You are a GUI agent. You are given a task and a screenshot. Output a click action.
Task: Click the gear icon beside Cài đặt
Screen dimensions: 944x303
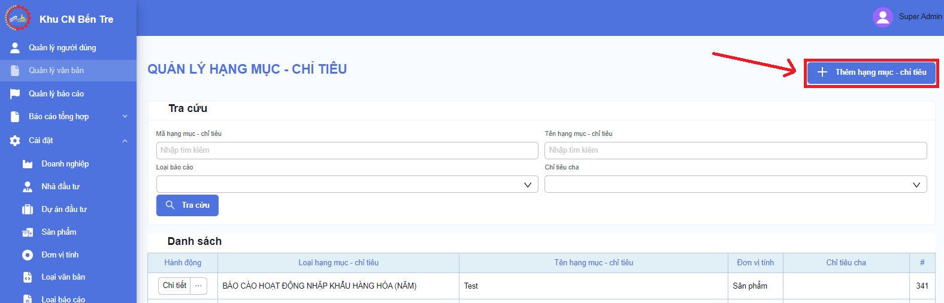[x=15, y=141]
